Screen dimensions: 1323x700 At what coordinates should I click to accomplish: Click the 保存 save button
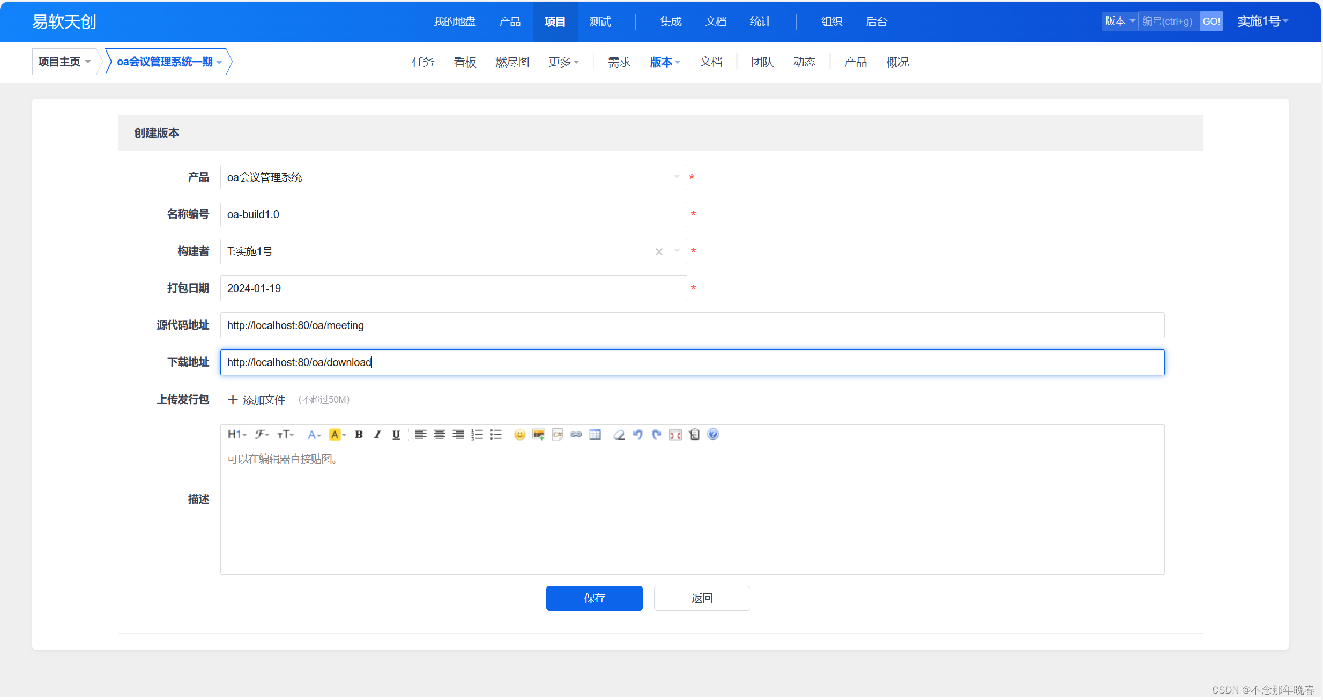pyautogui.click(x=594, y=598)
